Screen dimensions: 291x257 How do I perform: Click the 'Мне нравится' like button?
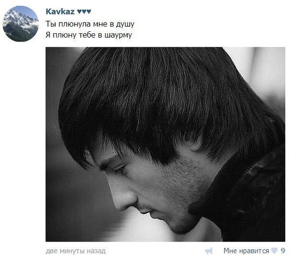click(x=246, y=251)
